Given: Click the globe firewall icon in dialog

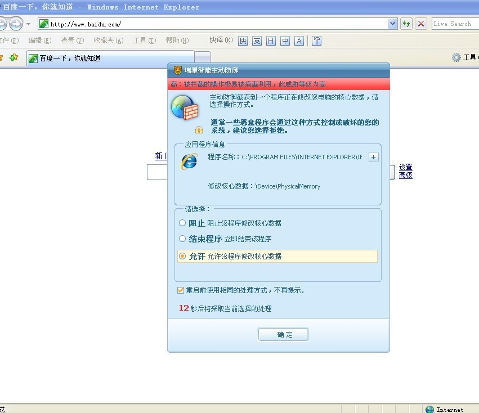Looking at the screenshot, I should (x=185, y=107).
